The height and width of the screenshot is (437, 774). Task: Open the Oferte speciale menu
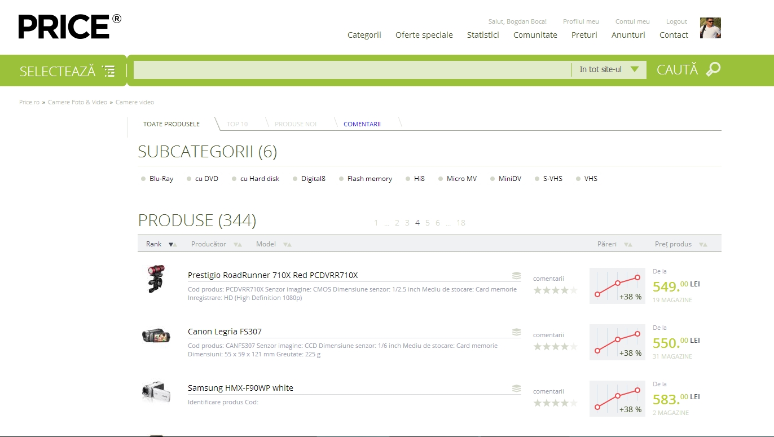(x=424, y=35)
